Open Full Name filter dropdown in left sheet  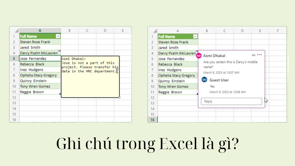[58, 36]
